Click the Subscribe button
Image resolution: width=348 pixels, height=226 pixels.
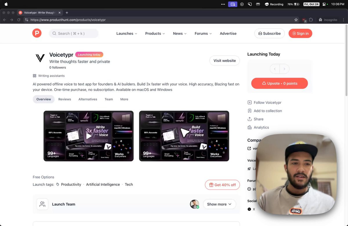point(269,33)
